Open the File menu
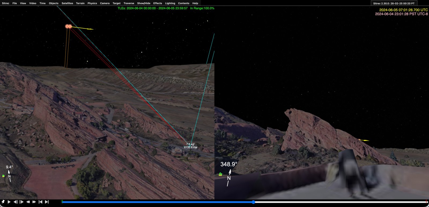This screenshot has width=429, height=207. [14, 3]
